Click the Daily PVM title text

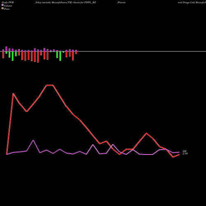coord(8,2)
